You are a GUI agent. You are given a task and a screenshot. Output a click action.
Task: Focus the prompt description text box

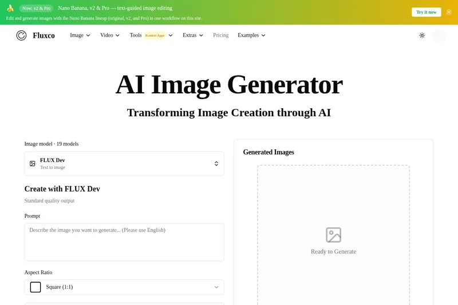[x=124, y=242]
